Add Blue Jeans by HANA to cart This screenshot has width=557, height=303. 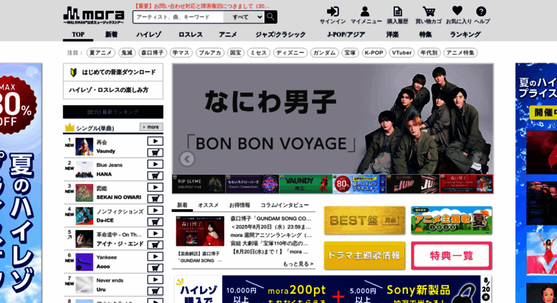point(156,175)
